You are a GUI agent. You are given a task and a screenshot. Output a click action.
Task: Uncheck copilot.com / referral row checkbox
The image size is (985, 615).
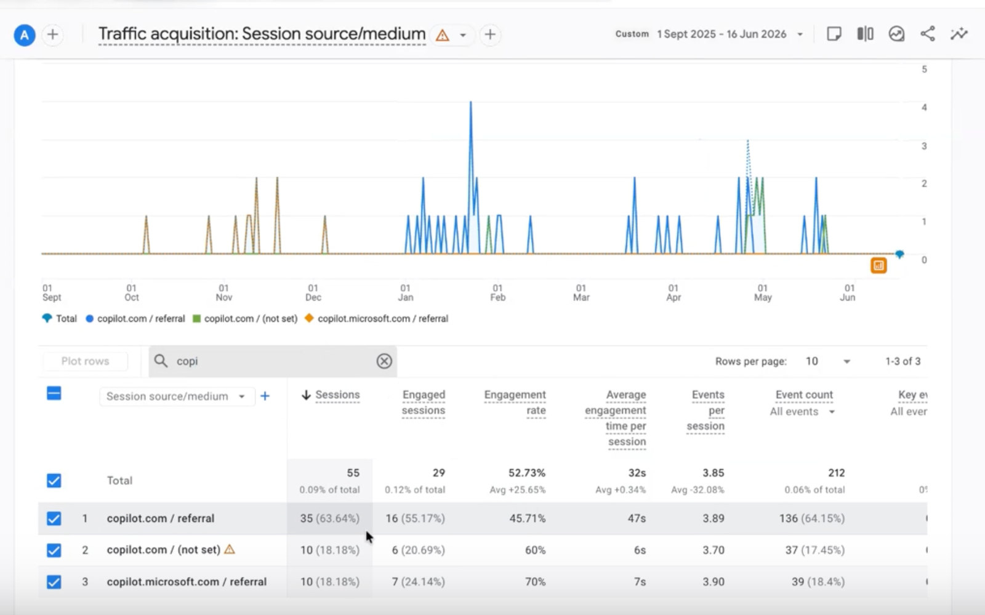54,518
